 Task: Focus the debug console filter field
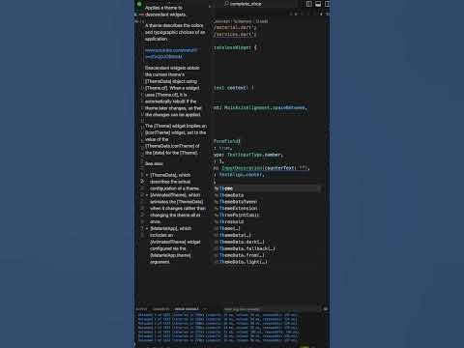(271, 309)
